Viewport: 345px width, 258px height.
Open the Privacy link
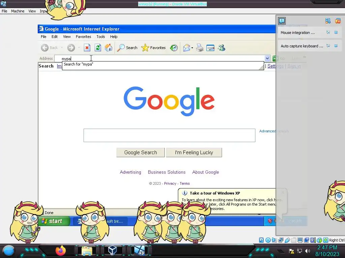click(x=170, y=183)
